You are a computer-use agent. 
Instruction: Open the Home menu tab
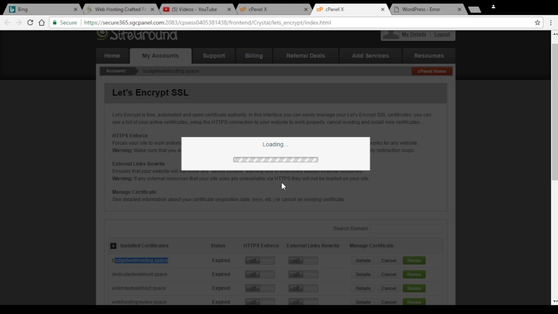(112, 56)
